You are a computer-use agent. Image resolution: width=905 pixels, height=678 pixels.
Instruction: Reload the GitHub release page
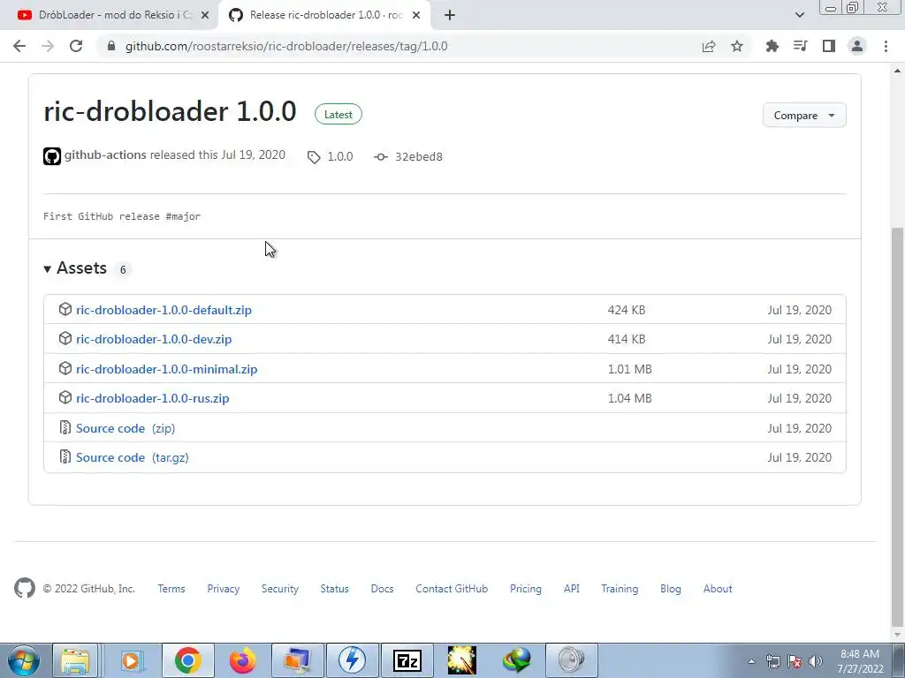coord(76,46)
